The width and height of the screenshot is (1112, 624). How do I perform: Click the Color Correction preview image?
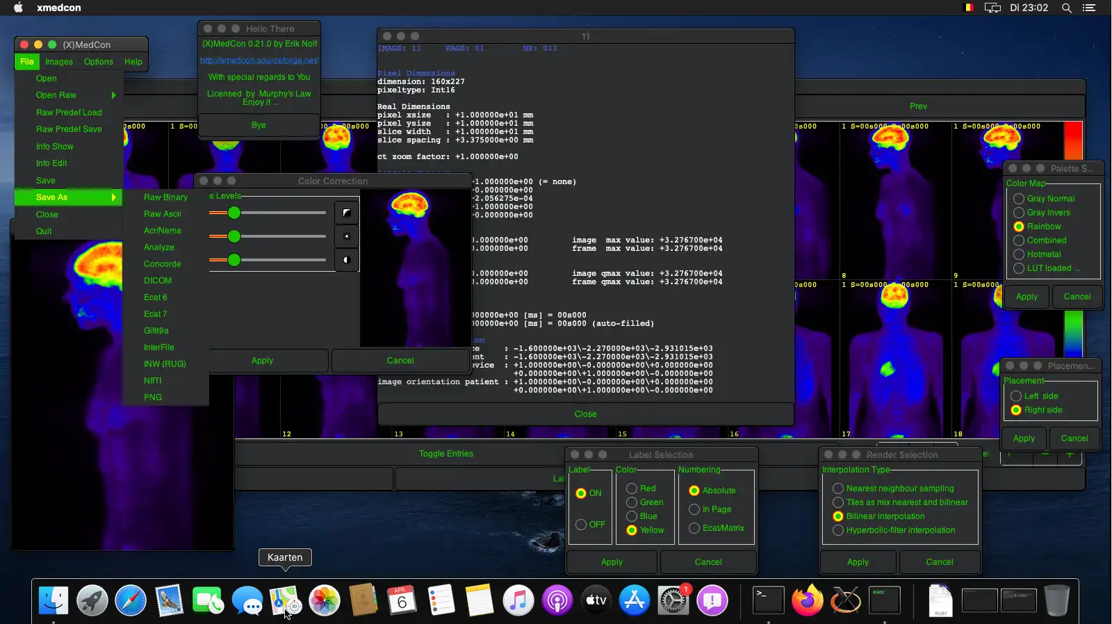[415, 268]
